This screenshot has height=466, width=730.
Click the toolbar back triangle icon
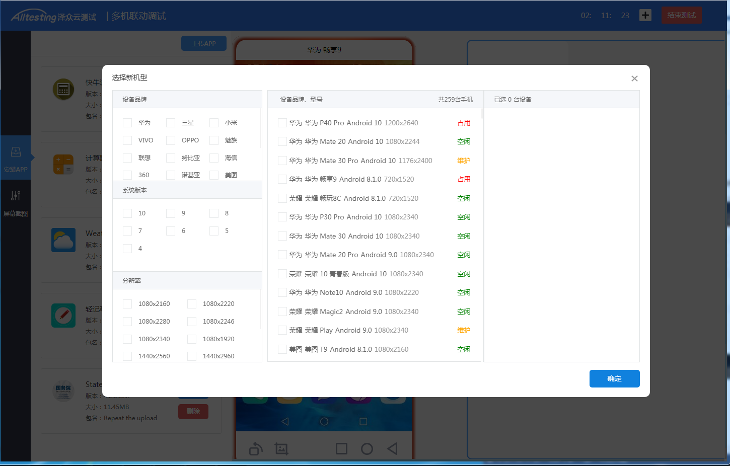(x=392, y=448)
